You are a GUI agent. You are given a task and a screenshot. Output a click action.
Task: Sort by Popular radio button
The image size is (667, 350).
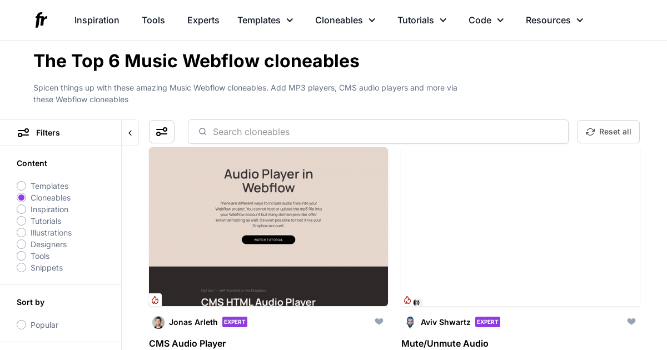click(22, 325)
